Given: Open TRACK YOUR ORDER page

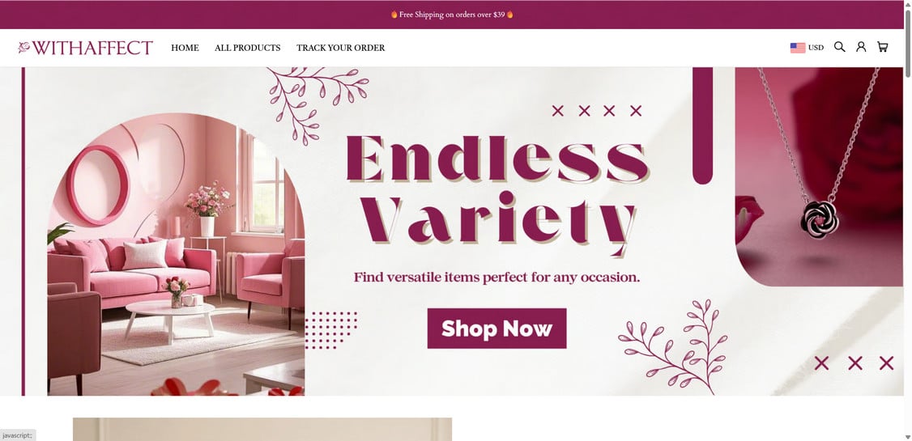Looking at the screenshot, I should click(341, 48).
